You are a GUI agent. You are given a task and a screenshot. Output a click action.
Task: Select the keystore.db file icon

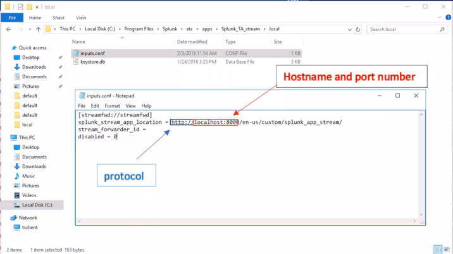click(x=76, y=62)
